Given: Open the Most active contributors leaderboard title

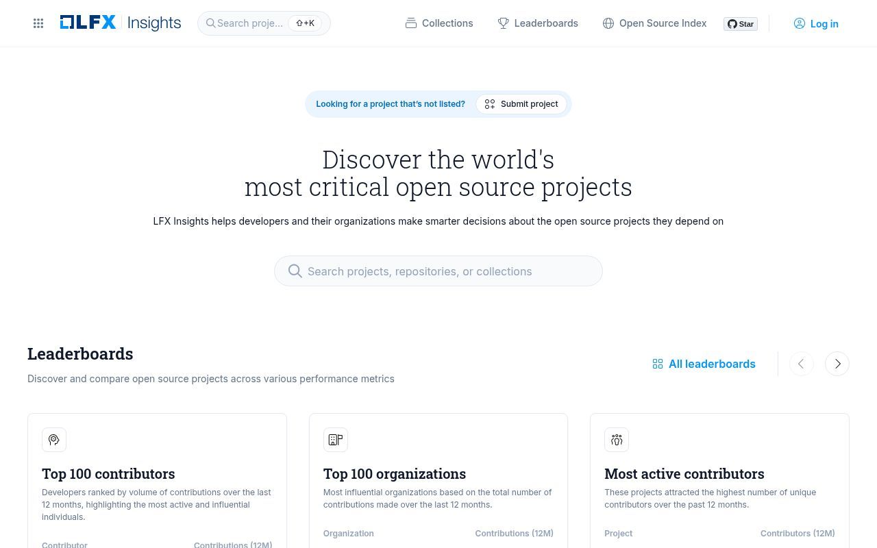Looking at the screenshot, I should click(684, 474).
